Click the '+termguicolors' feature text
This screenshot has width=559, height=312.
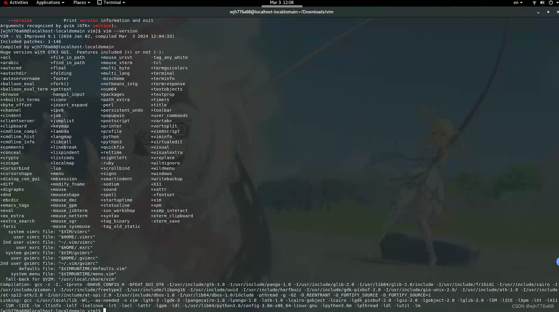[169, 68]
